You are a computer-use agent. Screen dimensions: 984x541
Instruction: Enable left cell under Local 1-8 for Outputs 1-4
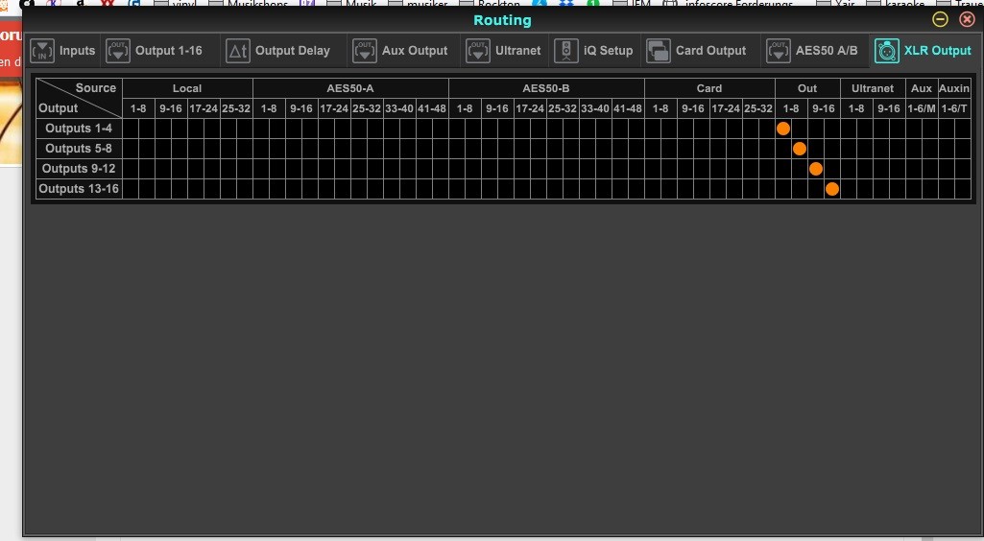[131, 129]
